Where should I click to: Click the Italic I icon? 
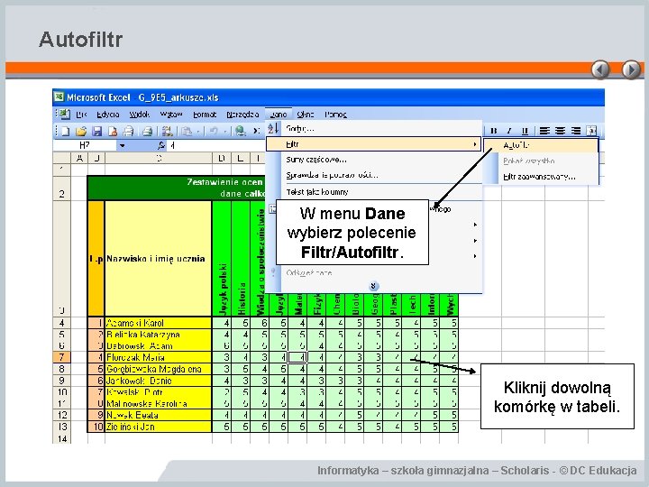pos(509,131)
